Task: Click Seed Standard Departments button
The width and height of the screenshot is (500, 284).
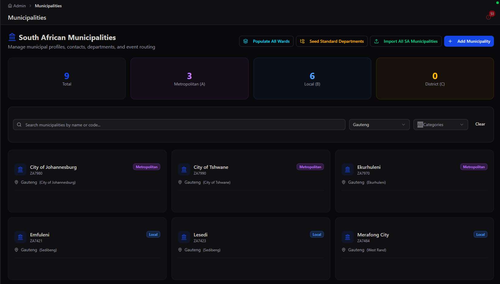Action: [x=332, y=41]
